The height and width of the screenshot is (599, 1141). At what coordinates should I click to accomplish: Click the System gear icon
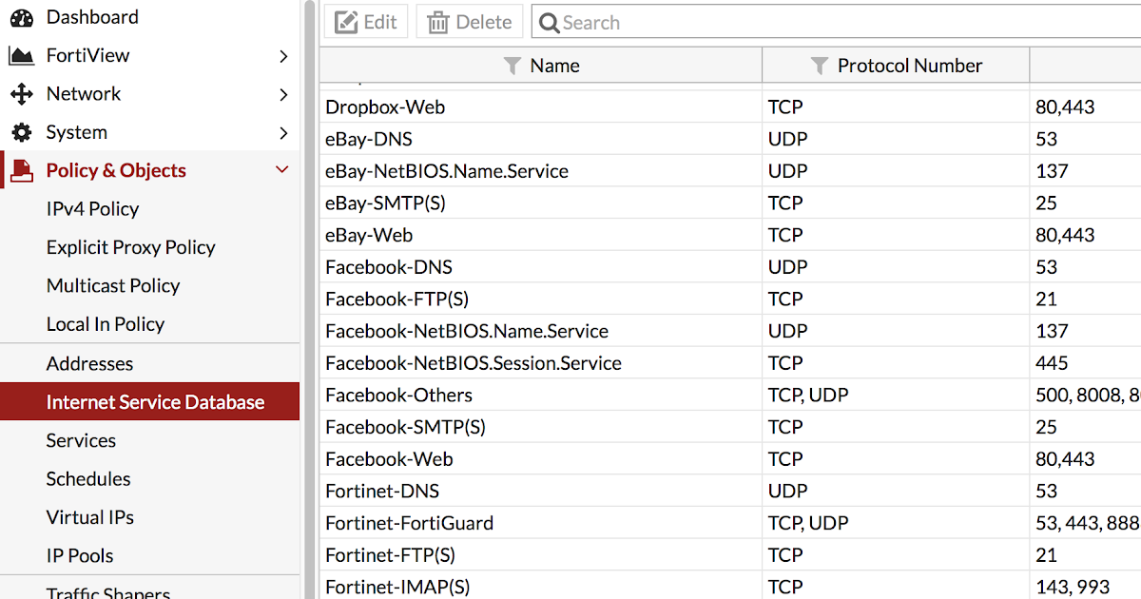(x=21, y=132)
